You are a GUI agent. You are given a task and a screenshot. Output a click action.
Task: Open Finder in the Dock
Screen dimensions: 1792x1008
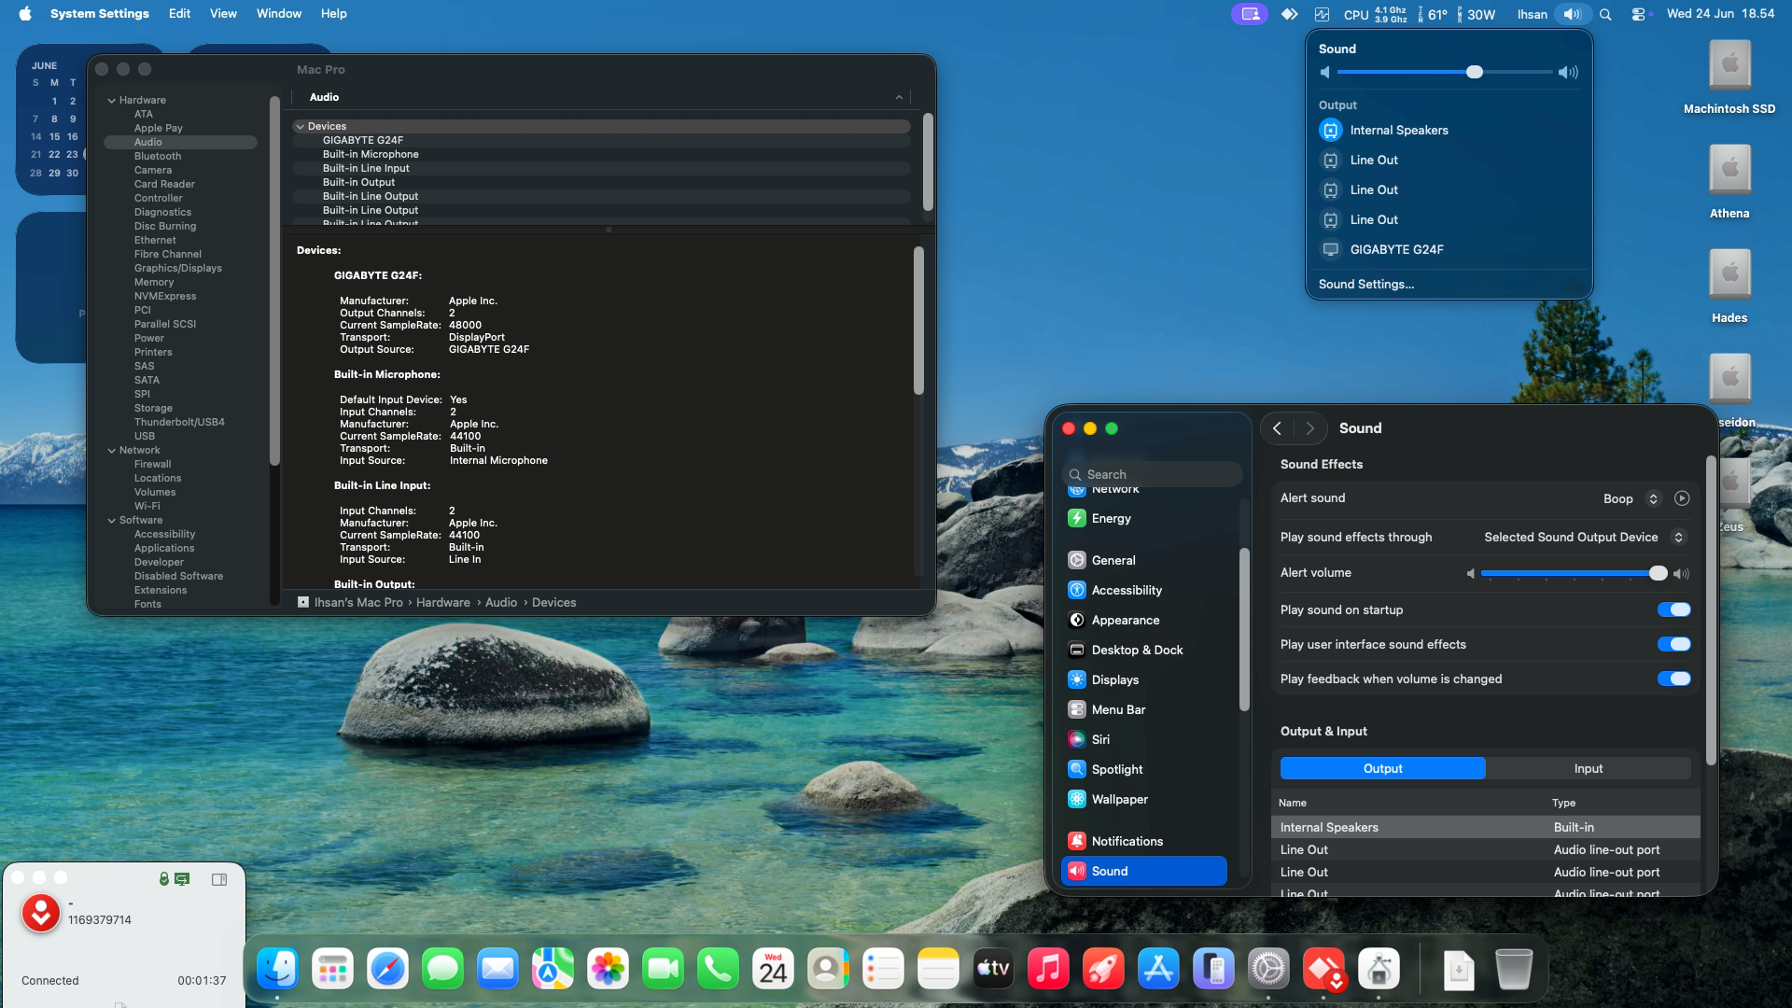click(278, 970)
